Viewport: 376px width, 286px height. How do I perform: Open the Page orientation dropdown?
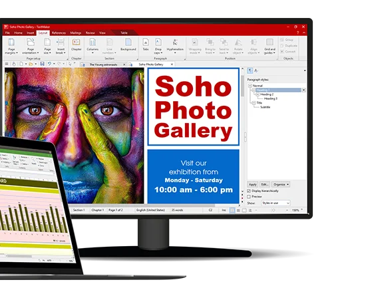31,47
